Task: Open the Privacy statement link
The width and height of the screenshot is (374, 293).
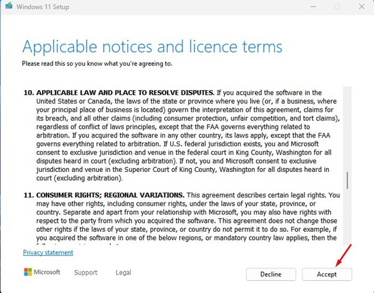Action: (x=48, y=253)
